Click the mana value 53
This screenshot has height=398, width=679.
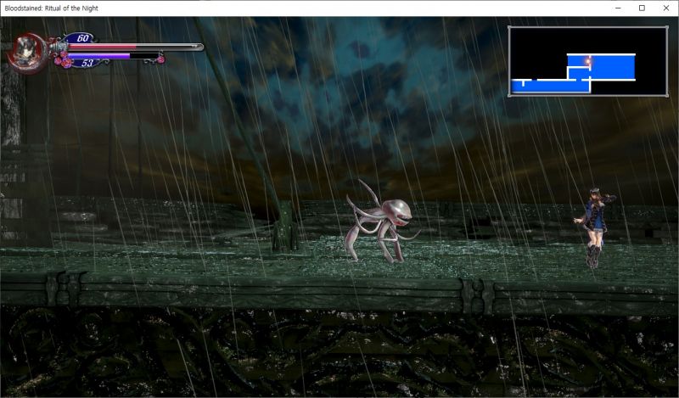(87, 64)
